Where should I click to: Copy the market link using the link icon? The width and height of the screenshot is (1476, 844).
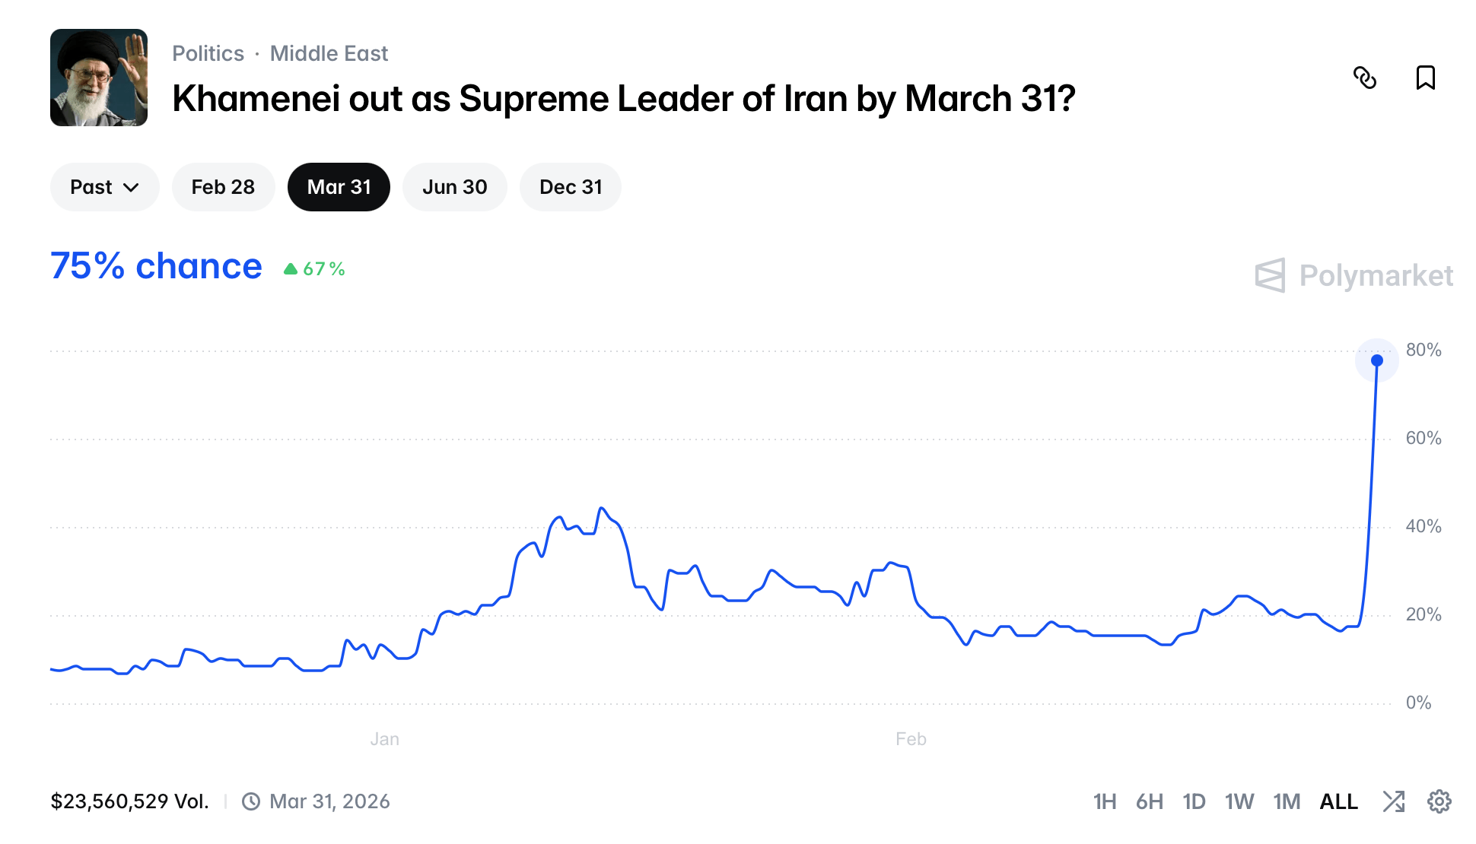point(1366,78)
